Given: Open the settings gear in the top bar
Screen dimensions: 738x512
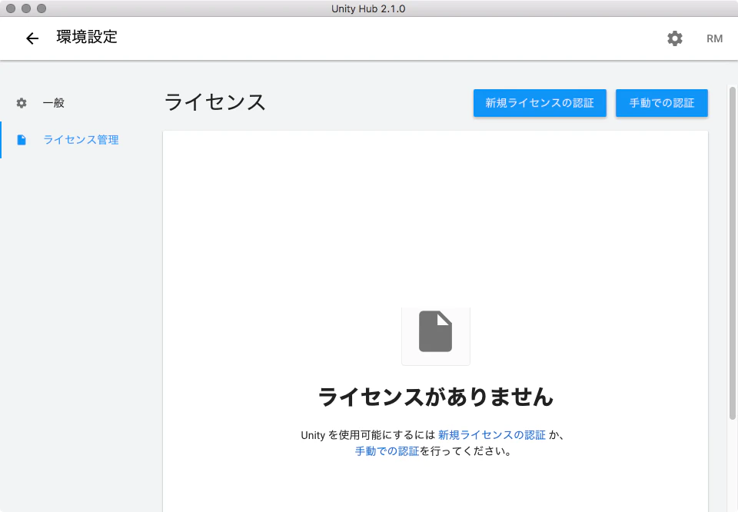Looking at the screenshot, I should coord(675,38).
